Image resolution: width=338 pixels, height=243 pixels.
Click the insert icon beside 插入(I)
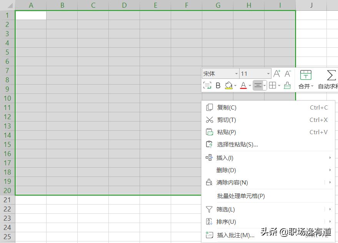209,158
